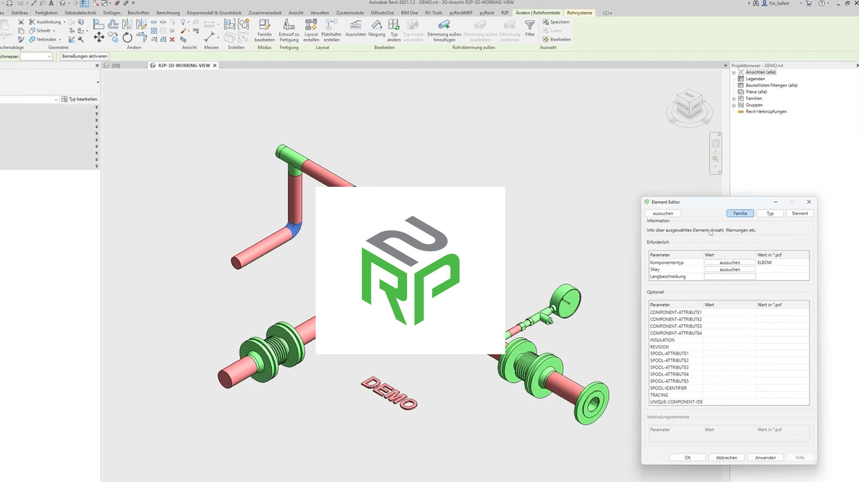Click the help question mark icon
The width and height of the screenshot is (859, 482).
pyautogui.click(x=821, y=3)
